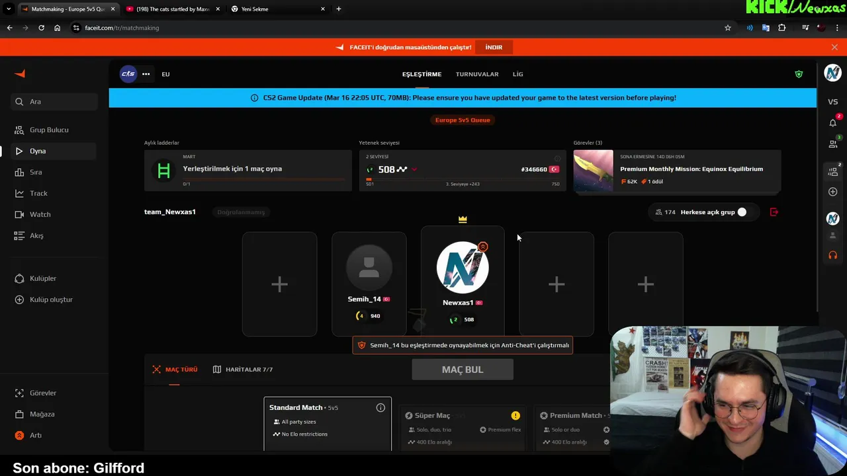Switch to the LİG tab
This screenshot has width=847, height=476.
click(x=517, y=74)
